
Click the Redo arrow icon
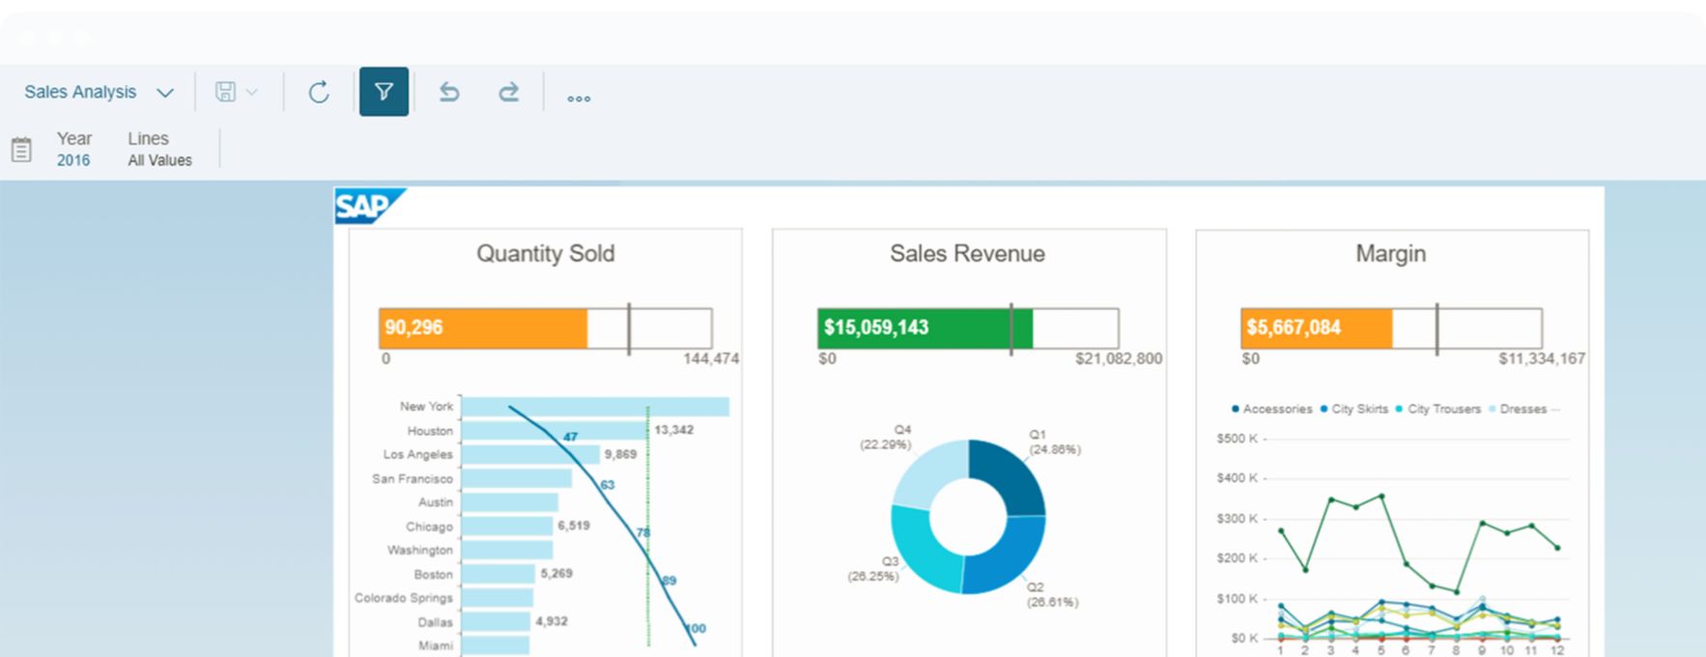click(x=508, y=92)
